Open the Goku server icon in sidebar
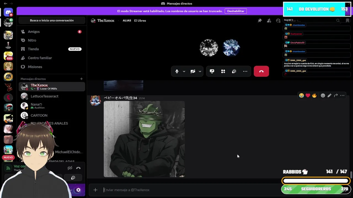 click(x=8, y=118)
